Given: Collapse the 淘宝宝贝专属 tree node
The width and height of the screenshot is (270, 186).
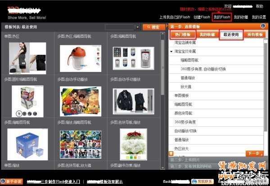Looking at the screenshot, I should click(x=171, y=52).
